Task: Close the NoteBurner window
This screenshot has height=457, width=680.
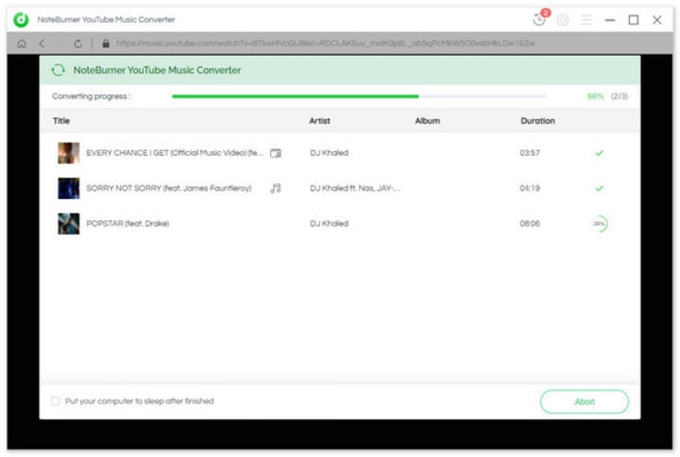Action: click(657, 20)
